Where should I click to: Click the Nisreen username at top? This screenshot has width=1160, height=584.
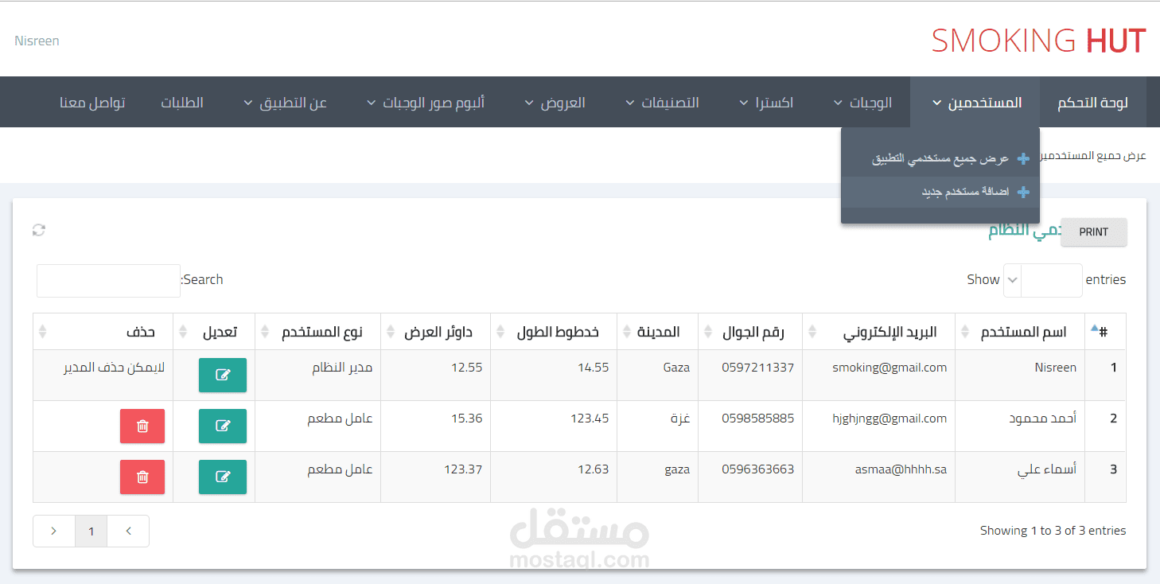(37, 41)
